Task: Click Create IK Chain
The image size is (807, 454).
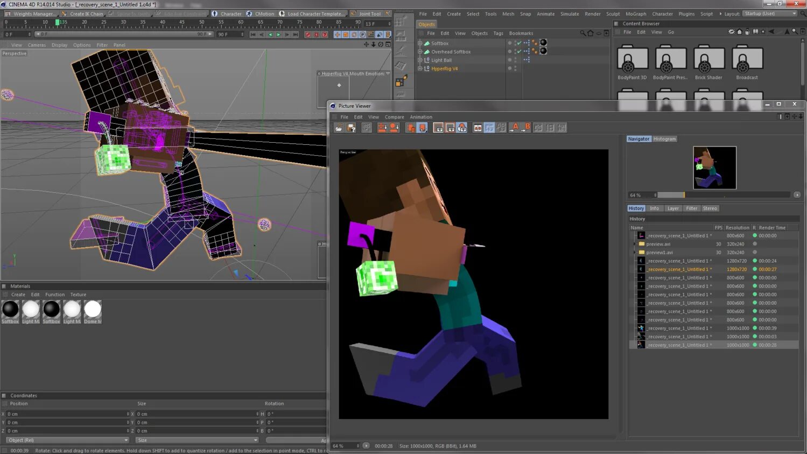Action: (x=82, y=13)
